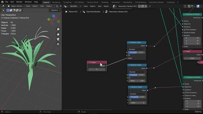This screenshot has width=203, height=114.
Task: Switch perspective/orthographic grid icon
Action: pyautogui.click(x=58, y=44)
